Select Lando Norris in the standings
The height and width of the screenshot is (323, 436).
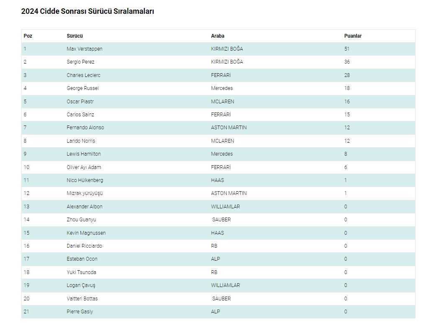coord(81,141)
